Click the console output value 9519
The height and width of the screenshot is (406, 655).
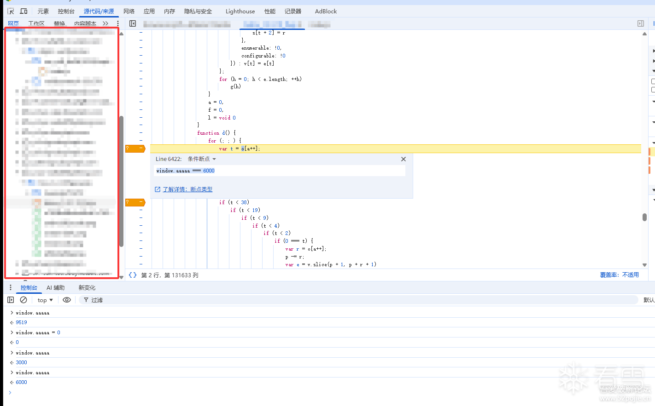[22, 322]
